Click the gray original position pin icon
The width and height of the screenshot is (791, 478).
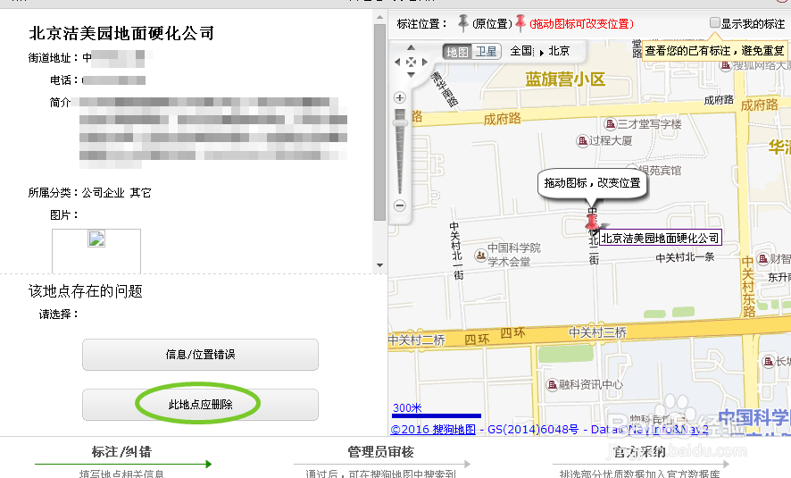pyautogui.click(x=462, y=22)
